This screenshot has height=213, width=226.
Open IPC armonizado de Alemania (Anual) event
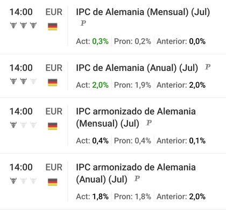(136, 173)
